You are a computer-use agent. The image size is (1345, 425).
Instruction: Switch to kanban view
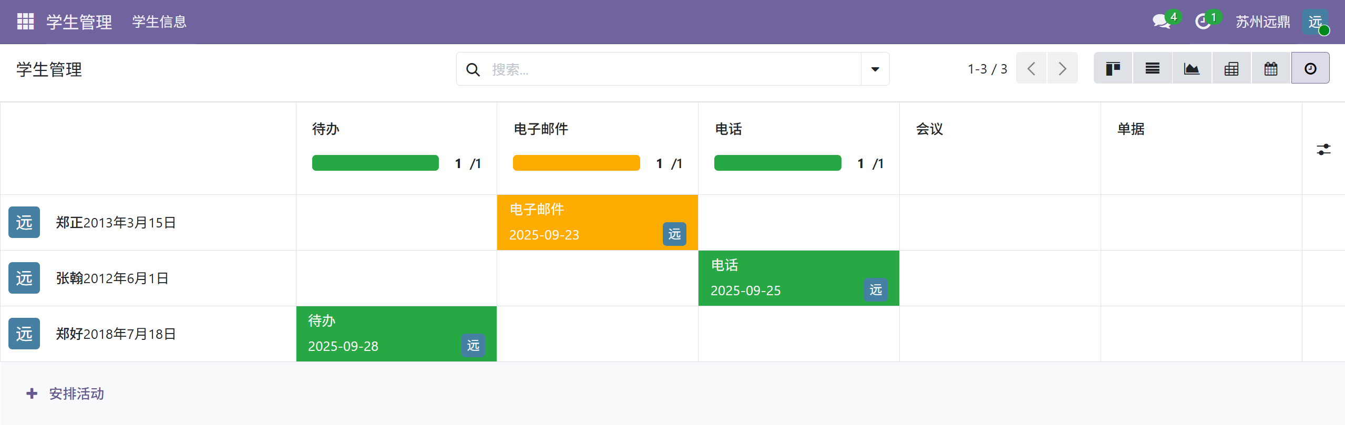pyautogui.click(x=1113, y=68)
